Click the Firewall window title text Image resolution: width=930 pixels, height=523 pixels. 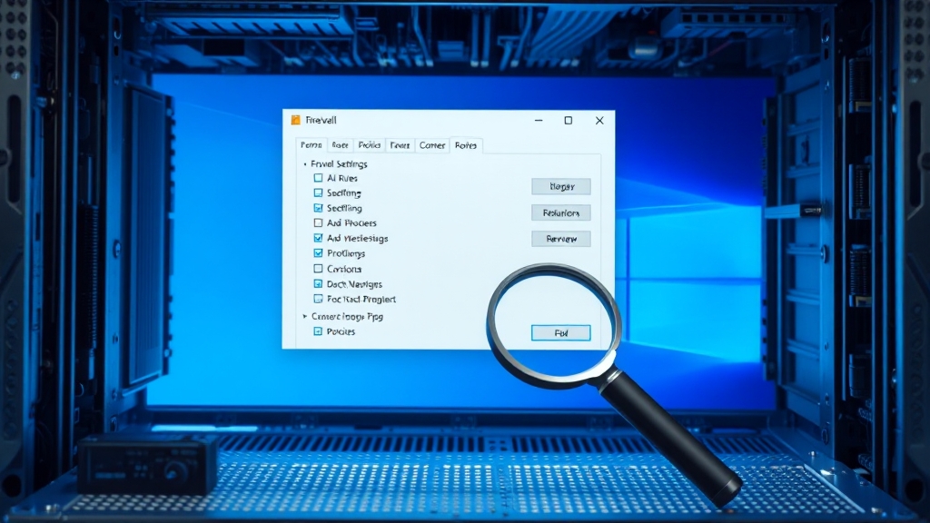point(321,121)
